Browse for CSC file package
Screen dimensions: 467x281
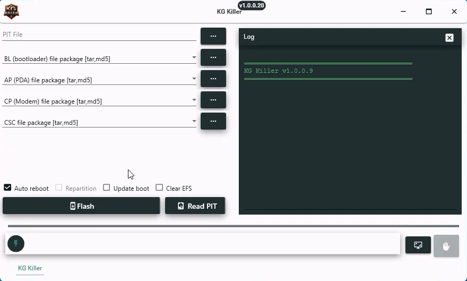pyautogui.click(x=213, y=121)
